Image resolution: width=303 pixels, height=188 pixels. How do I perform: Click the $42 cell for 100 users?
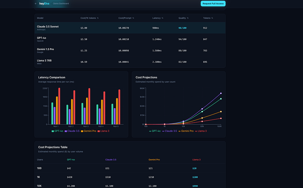click(69, 168)
